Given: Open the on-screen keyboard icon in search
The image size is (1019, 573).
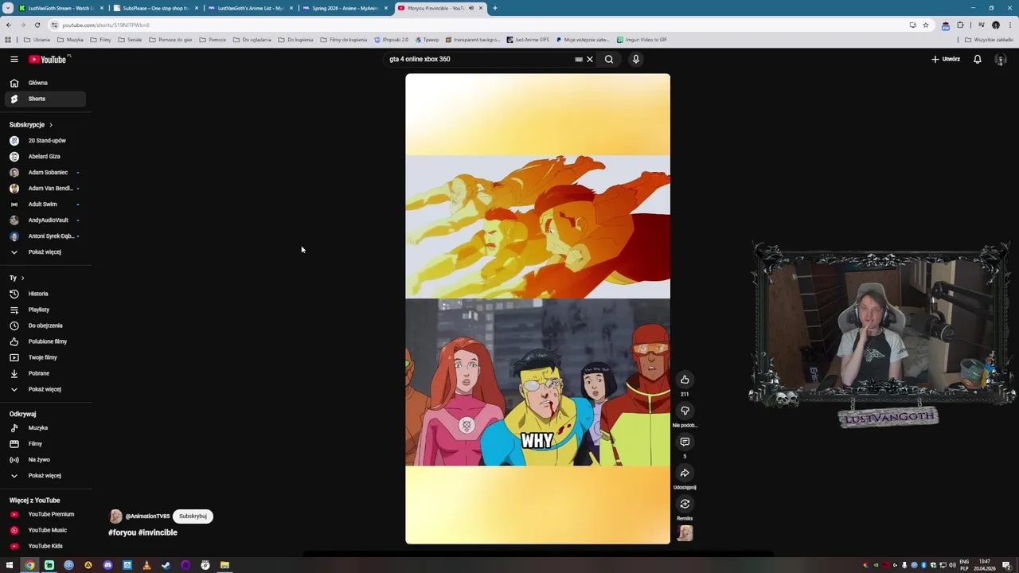Looking at the screenshot, I should (x=579, y=59).
